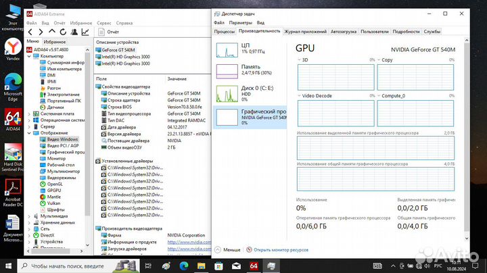Open the nvidia.com driver download link
This screenshot has height=273, width=487.
tap(189, 249)
